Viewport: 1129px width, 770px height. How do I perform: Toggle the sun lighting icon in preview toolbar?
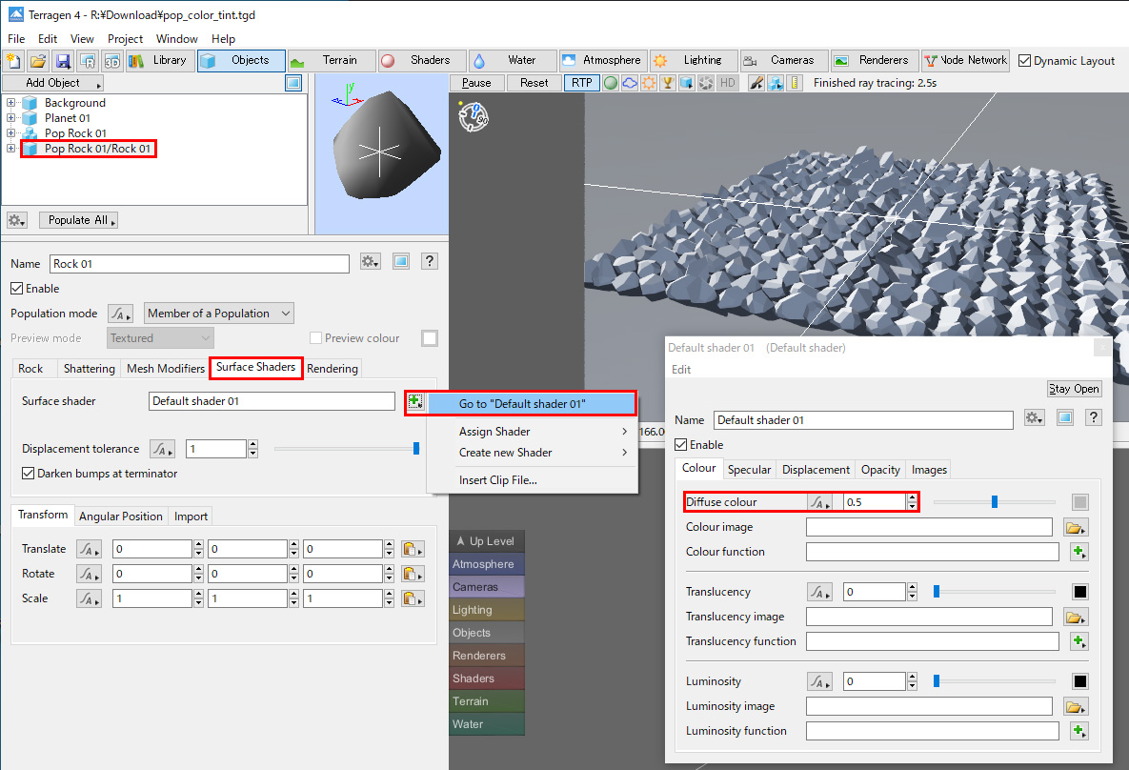click(649, 83)
